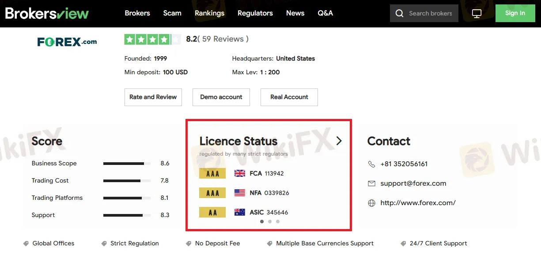Select the first licence carousel dot

click(262, 222)
